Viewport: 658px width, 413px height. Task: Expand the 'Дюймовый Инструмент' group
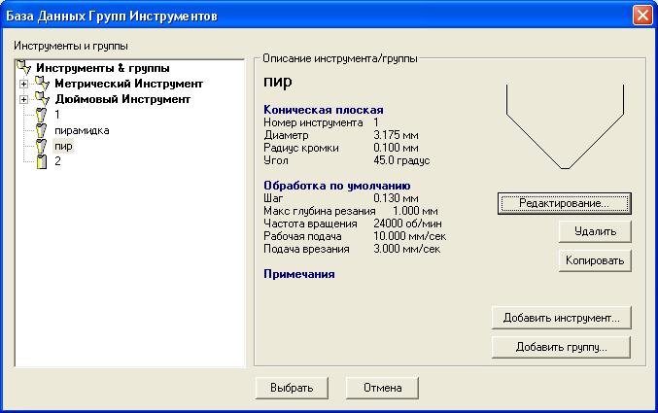coord(24,100)
